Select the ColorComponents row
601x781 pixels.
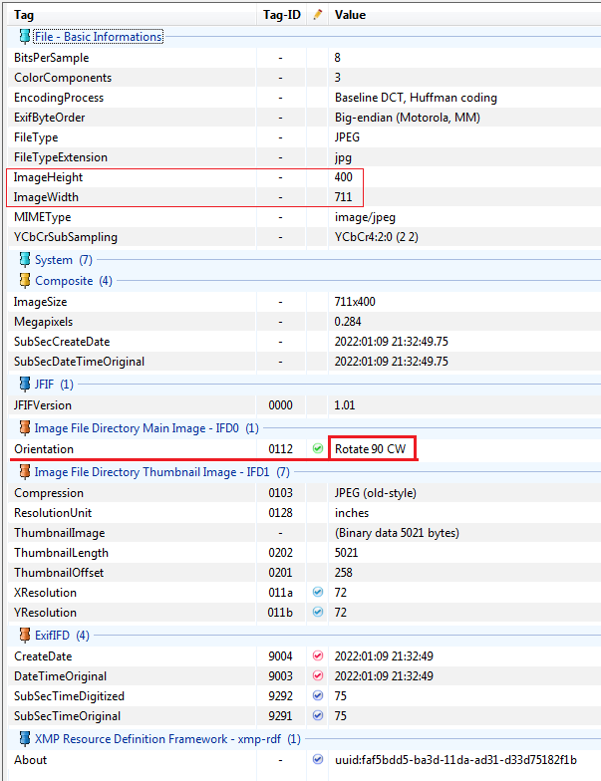point(304,78)
